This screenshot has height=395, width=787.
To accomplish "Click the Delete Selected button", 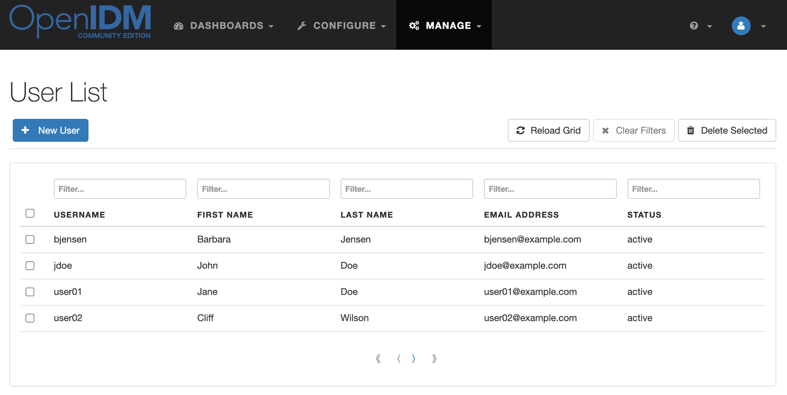I will click(x=727, y=130).
